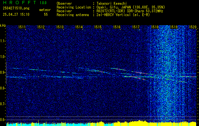This screenshot has height=126, width=199.
Task: Click the 1.1 kHz axis label
Action: click(2, 41)
